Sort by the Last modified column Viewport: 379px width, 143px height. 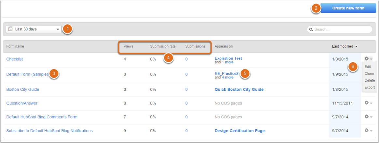pos(345,46)
